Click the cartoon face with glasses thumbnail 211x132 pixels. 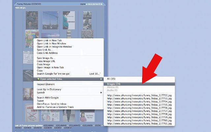click(28, 94)
